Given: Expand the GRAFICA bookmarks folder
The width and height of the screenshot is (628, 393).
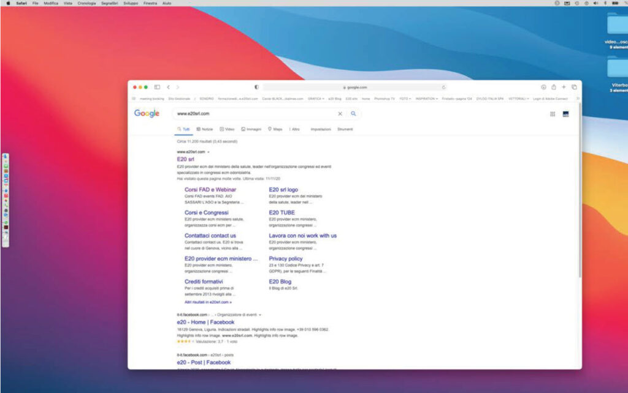Looking at the screenshot, I should tap(316, 99).
